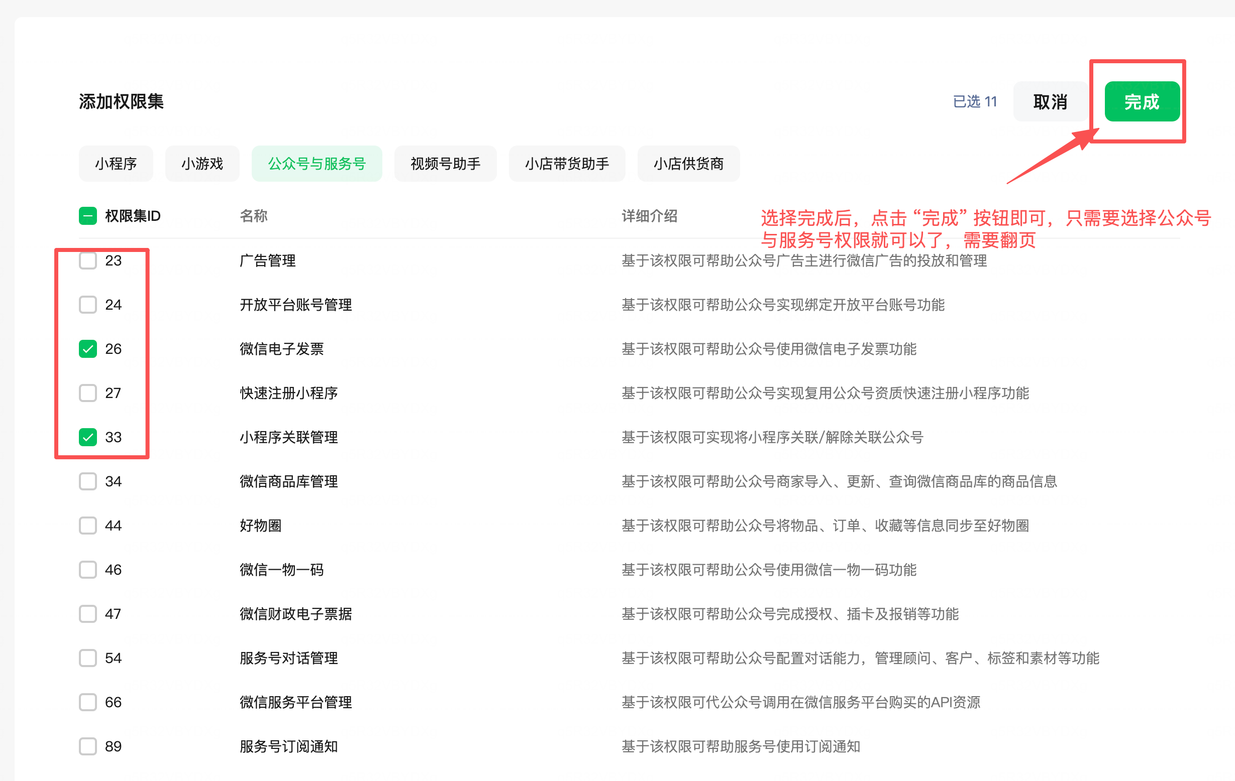Select checkbox for ID 44 好物圈
Image resolution: width=1235 pixels, height=781 pixels.
point(88,526)
